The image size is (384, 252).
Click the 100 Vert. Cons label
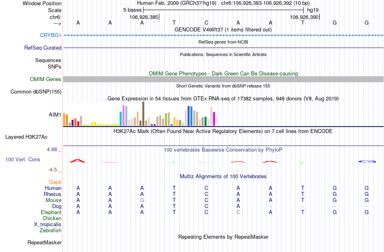click(x=23, y=159)
